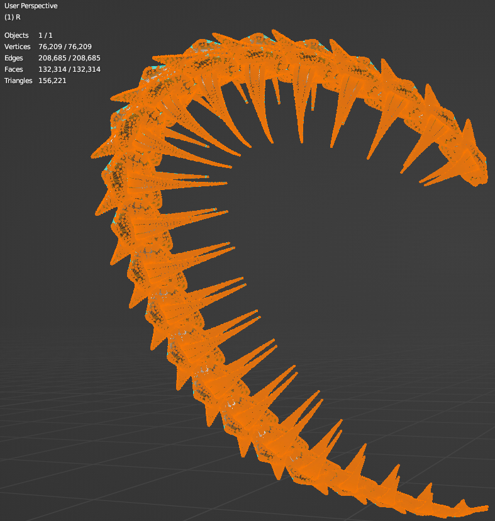This screenshot has height=521, width=495.
Task: Click the Vertices label in statistics overlay
Action: 17,47
